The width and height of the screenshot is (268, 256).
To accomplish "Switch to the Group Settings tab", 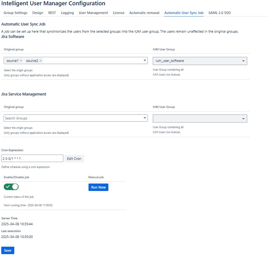I will click(x=16, y=13).
